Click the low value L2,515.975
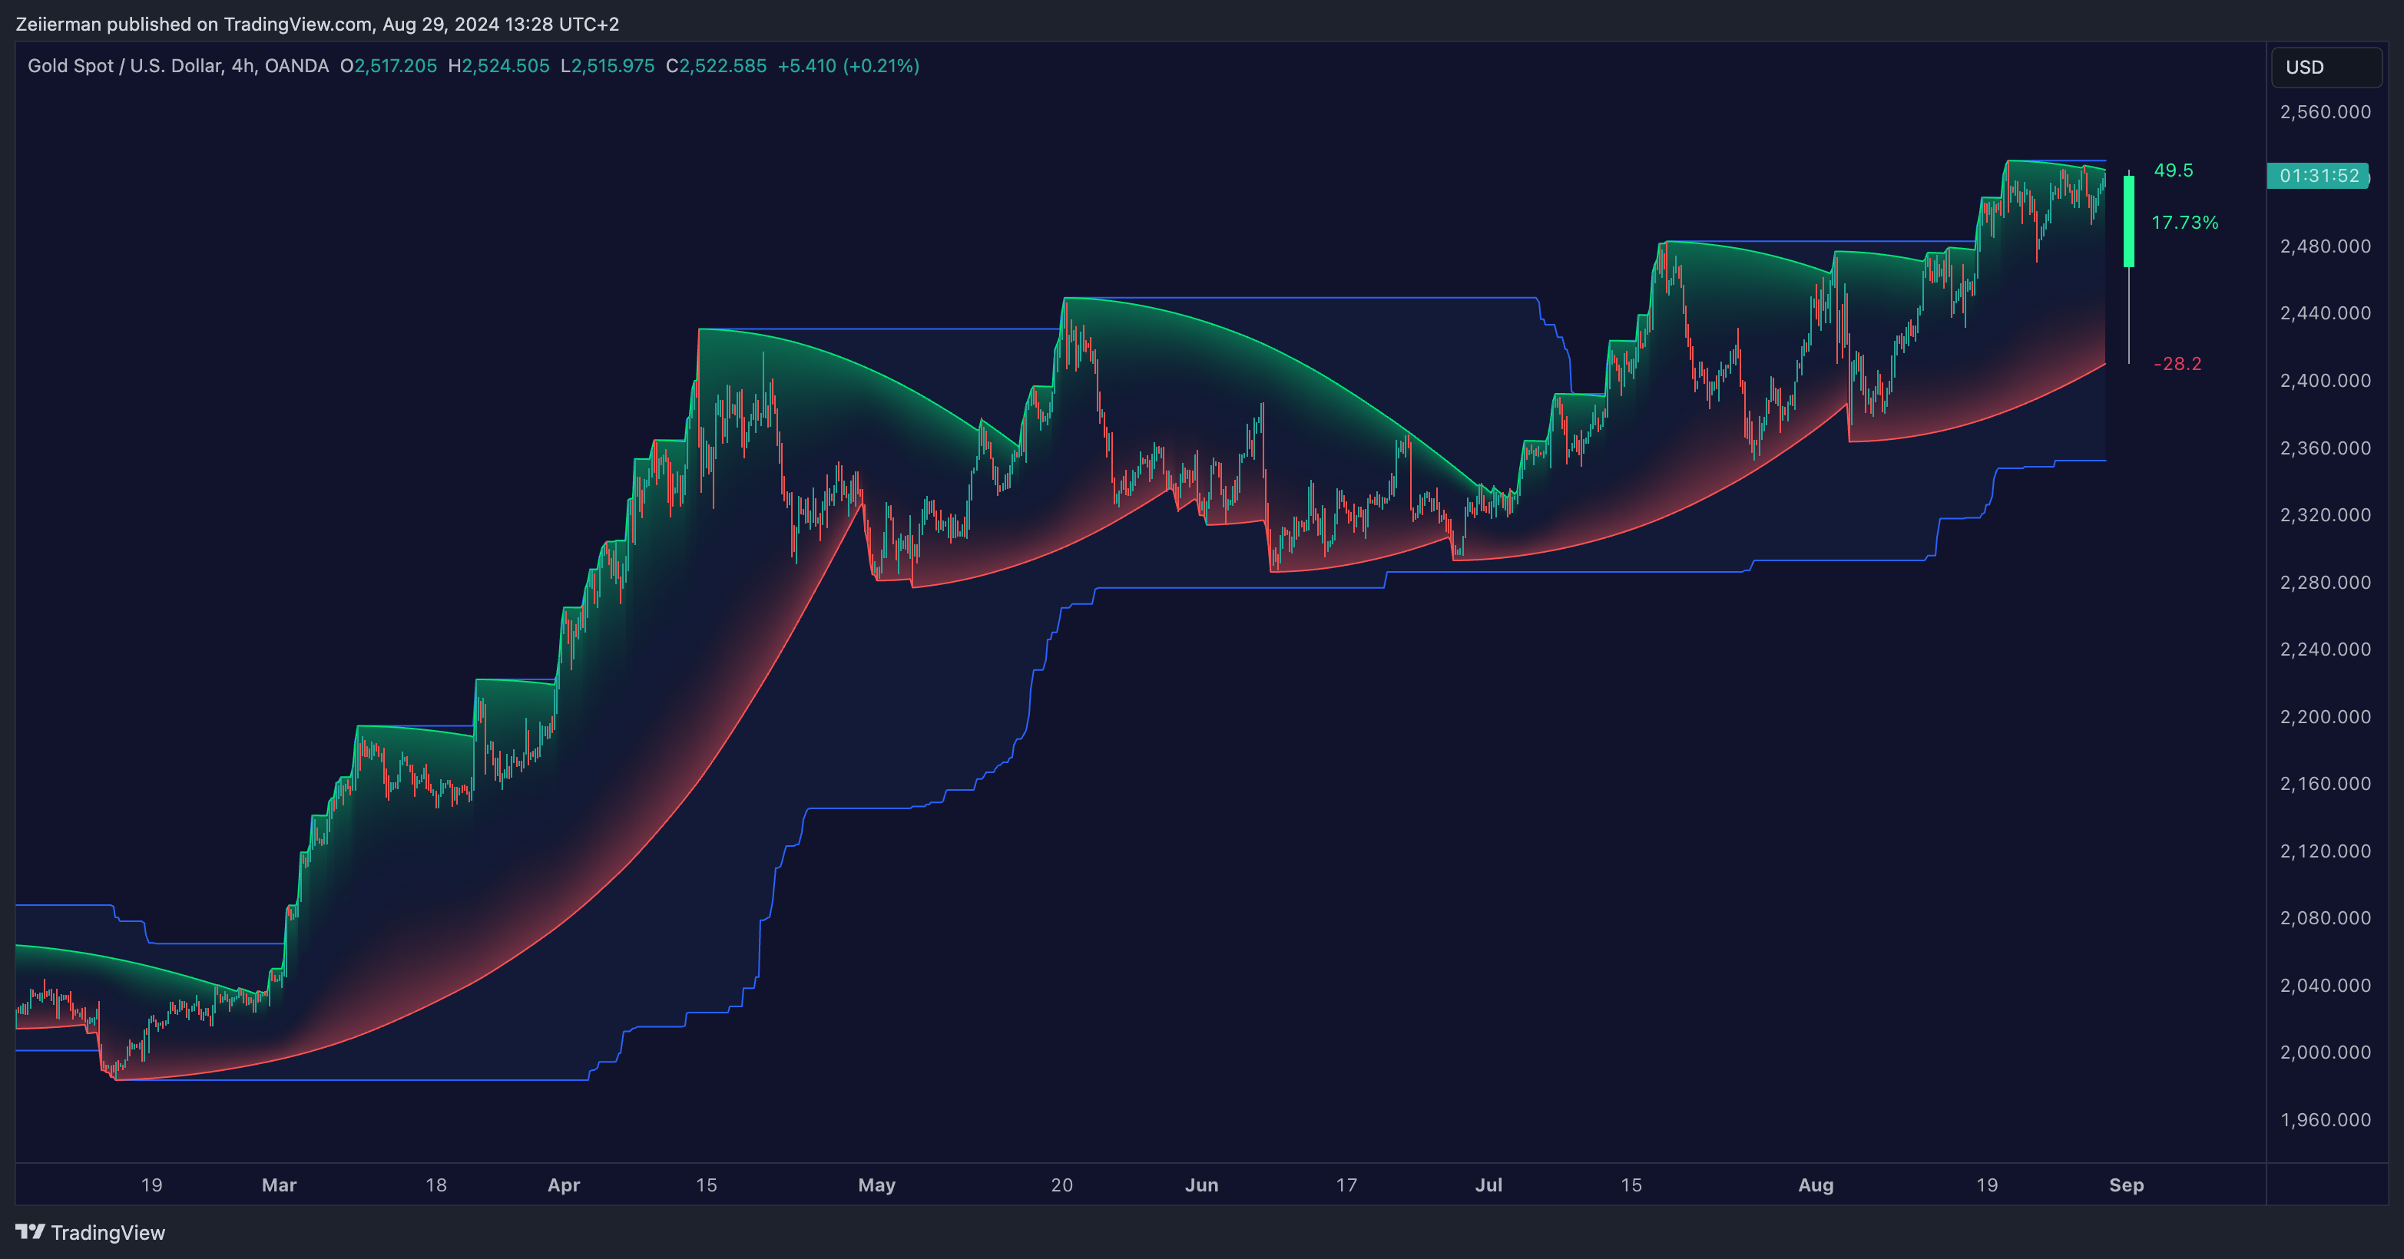The image size is (2404, 1259). click(608, 65)
